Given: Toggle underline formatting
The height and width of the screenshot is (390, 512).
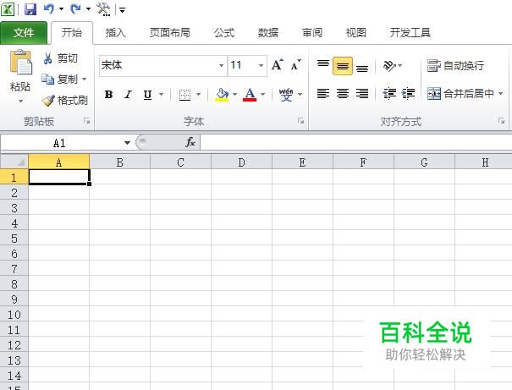Looking at the screenshot, I should 147,95.
